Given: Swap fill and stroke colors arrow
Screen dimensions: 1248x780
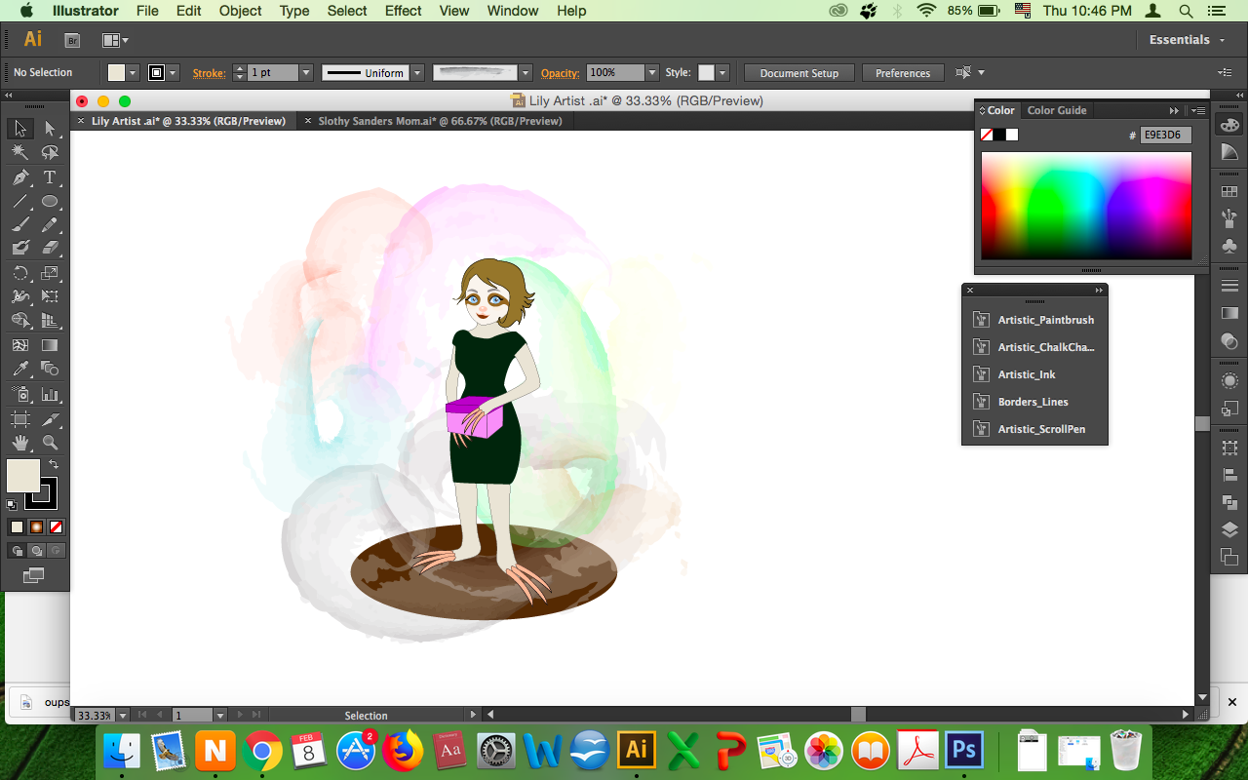Looking at the screenshot, I should coord(54,464).
